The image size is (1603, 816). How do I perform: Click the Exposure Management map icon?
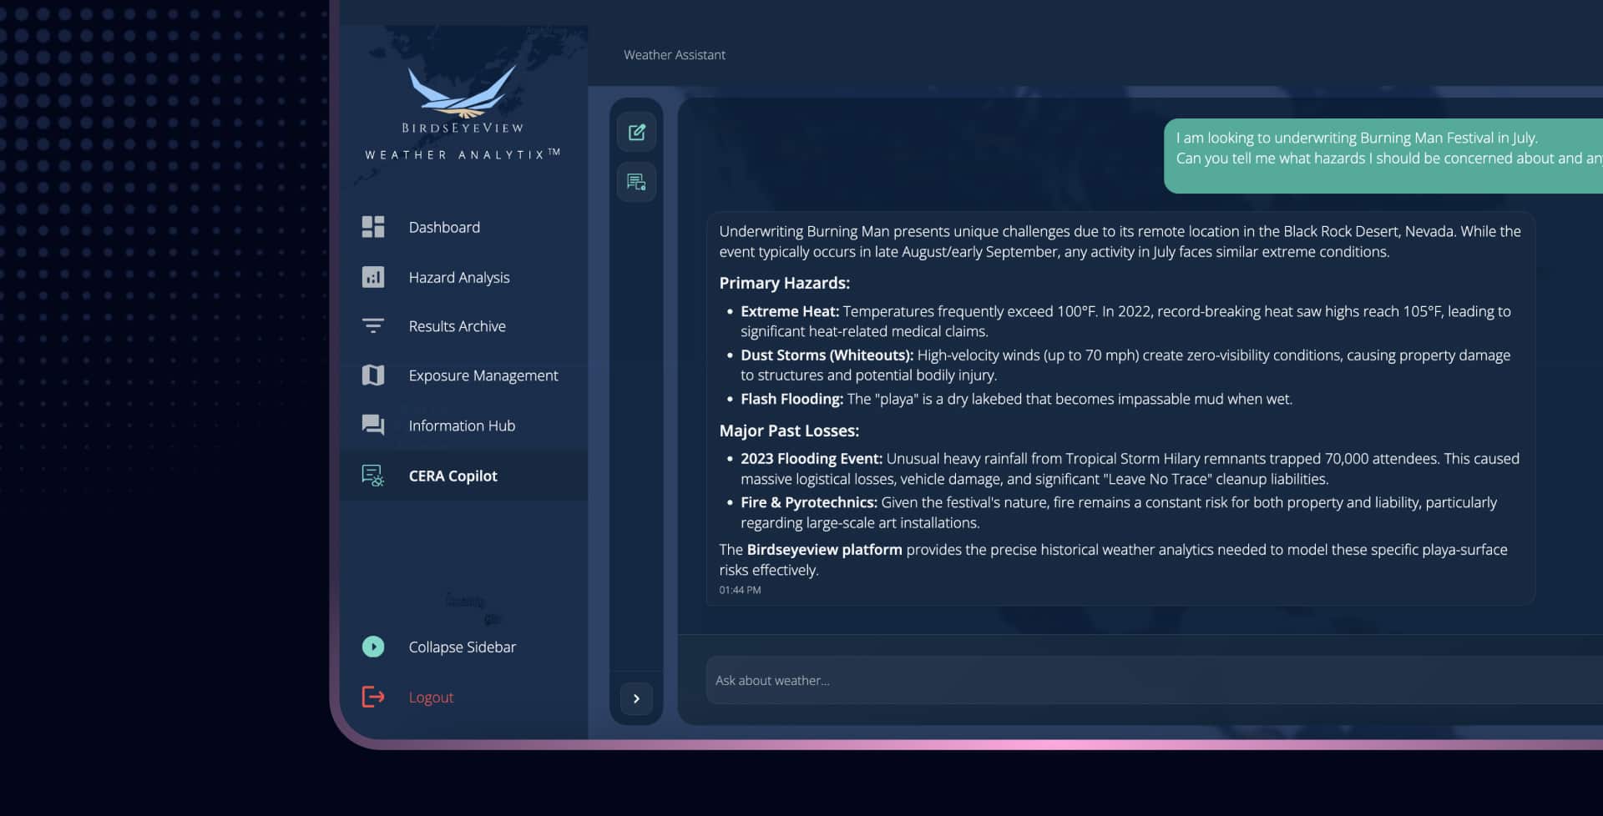point(373,375)
